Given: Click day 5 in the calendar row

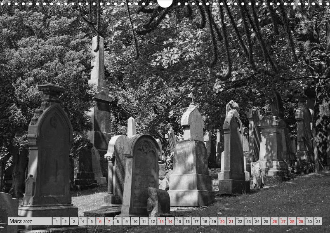Looking at the screenshot, I should point(91,221).
